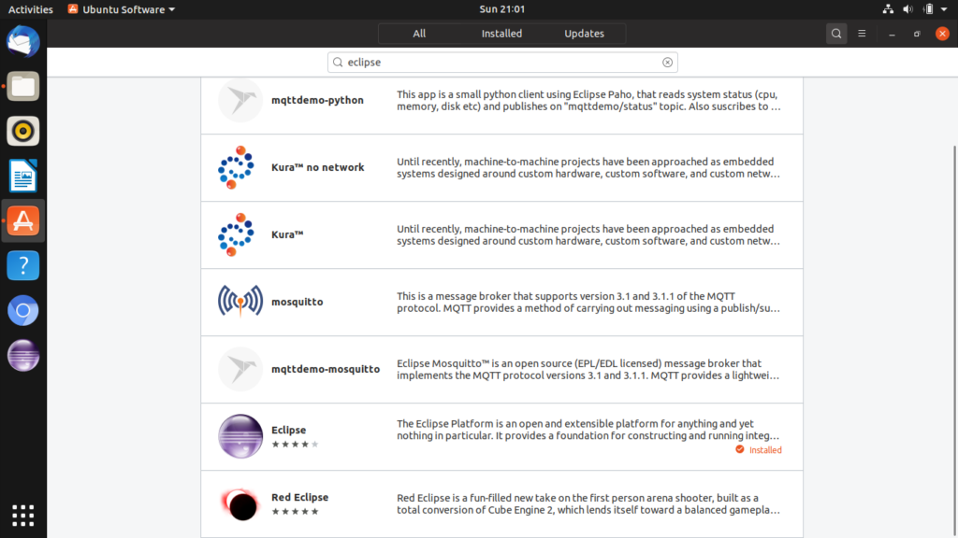Show applications grid in the dock
958x538 pixels.
(23, 516)
